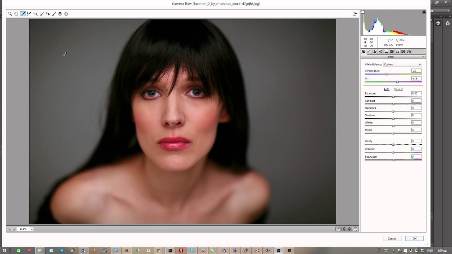This screenshot has width=452, height=254.
Task: Toggle shadow clipping warning in histogram
Action: pyautogui.click(x=363, y=12)
